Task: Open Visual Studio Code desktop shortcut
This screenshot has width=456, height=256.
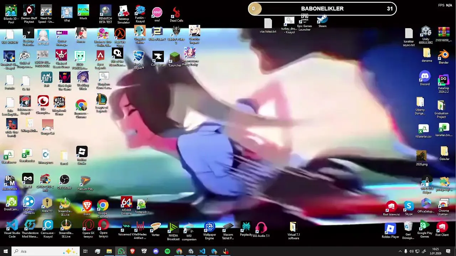Action: click(x=12, y=229)
